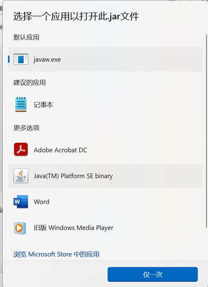The width and height of the screenshot is (208, 287).
Task: Click the javaw.exe application icon
Action: coord(21,59)
